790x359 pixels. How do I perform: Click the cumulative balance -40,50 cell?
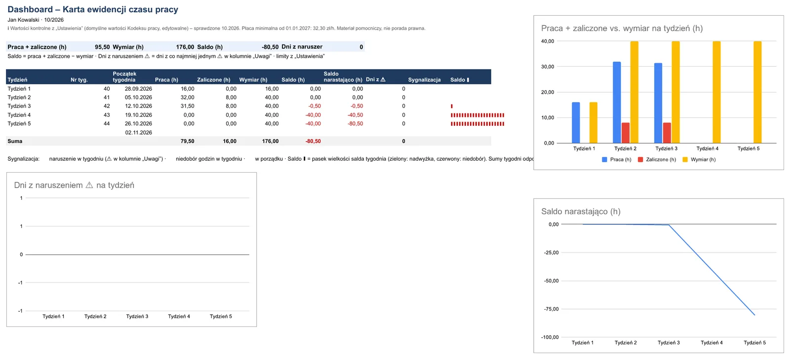pyautogui.click(x=355, y=115)
